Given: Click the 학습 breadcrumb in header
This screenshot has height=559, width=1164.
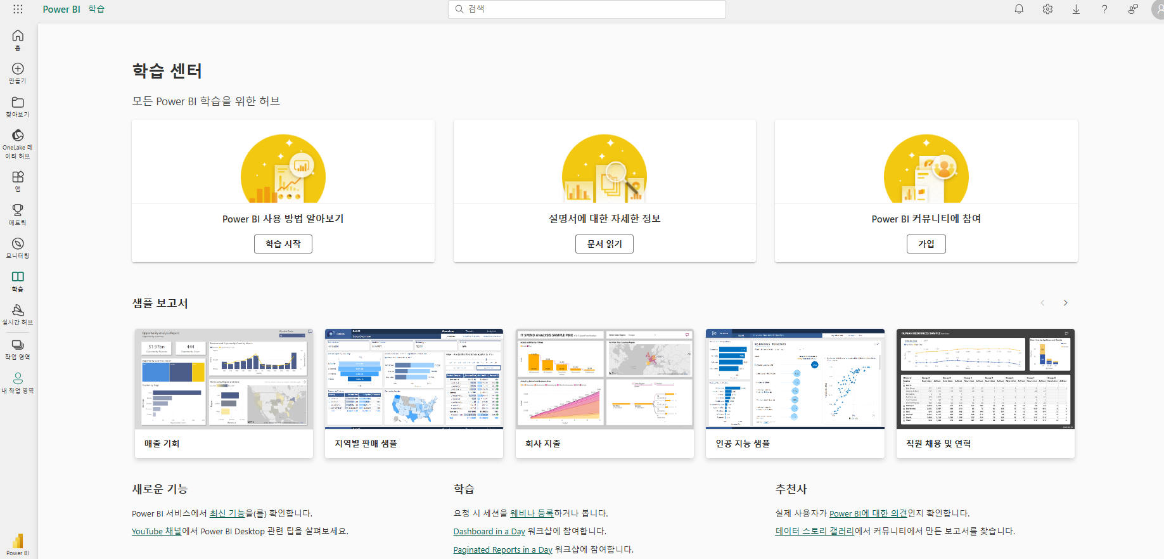Looking at the screenshot, I should [x=96, y=10].
